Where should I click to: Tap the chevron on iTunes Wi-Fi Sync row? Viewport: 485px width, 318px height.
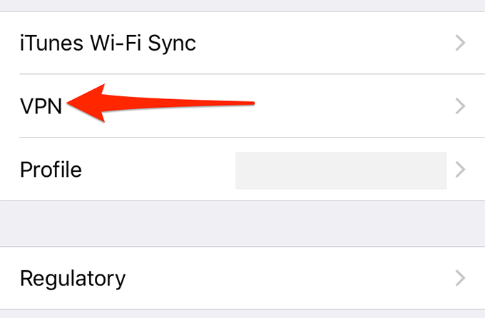point(460,43)
